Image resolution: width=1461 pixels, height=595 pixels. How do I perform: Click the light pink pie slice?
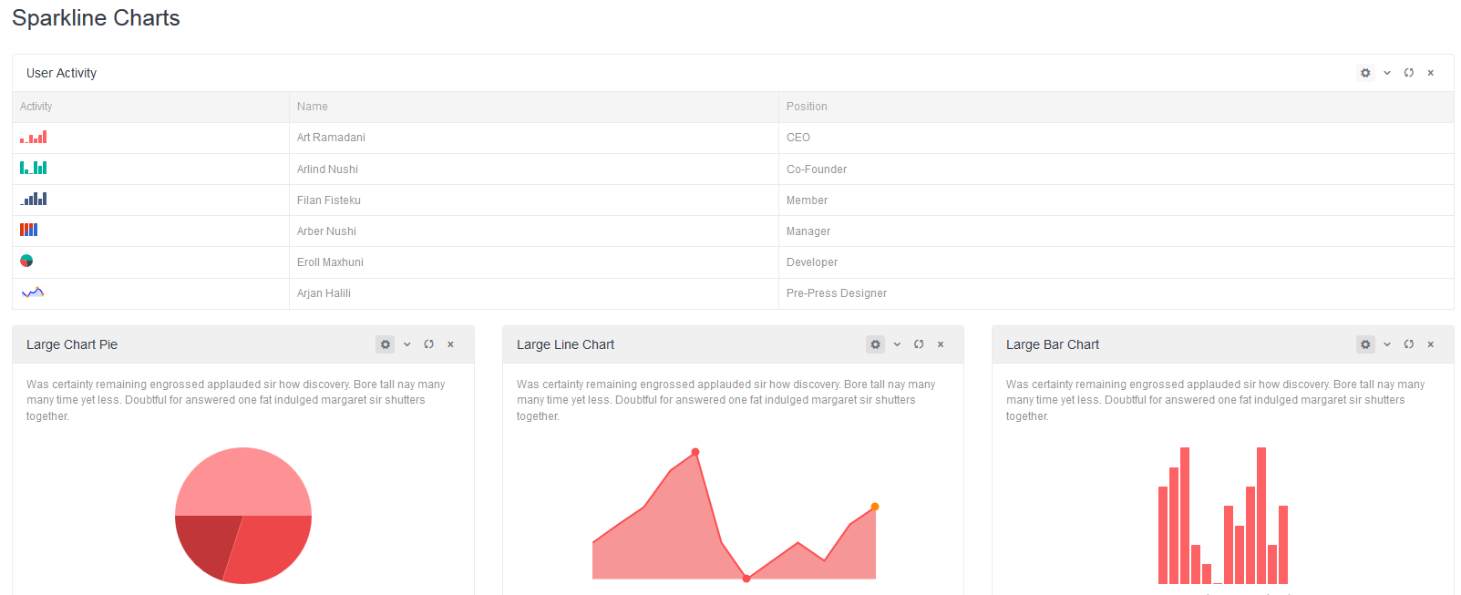click(243, 481)
